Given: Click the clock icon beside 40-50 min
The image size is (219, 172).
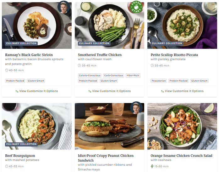Looking at the screenshot, I should 7,70.
